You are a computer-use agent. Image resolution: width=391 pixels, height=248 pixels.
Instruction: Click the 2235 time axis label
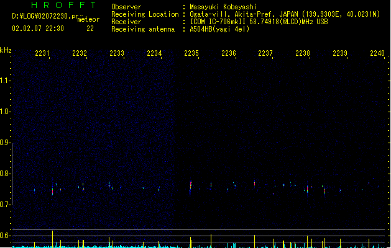tap(191, 53)
